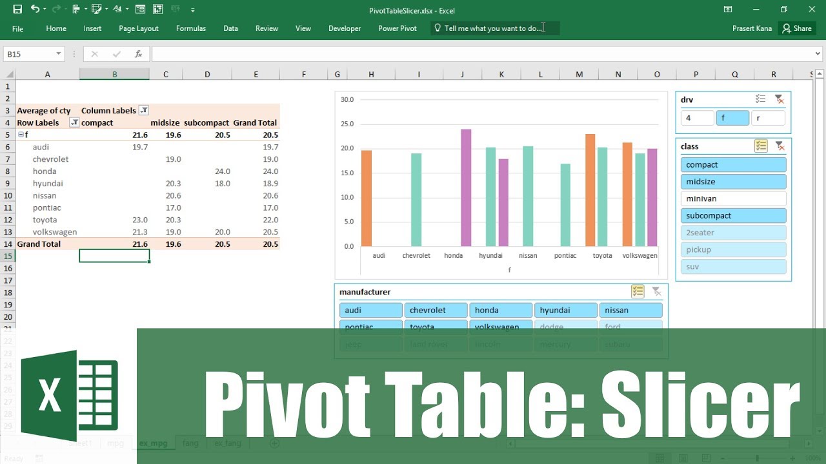
Task: Open Ribbon Display Options icon in title bar
Action: [728, 10]
